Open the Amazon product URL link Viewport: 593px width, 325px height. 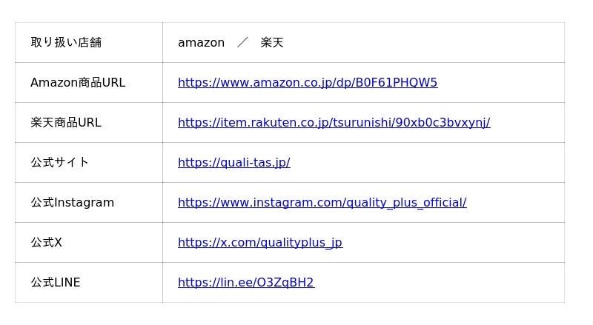pyautogui.click(x=308, y=83)
